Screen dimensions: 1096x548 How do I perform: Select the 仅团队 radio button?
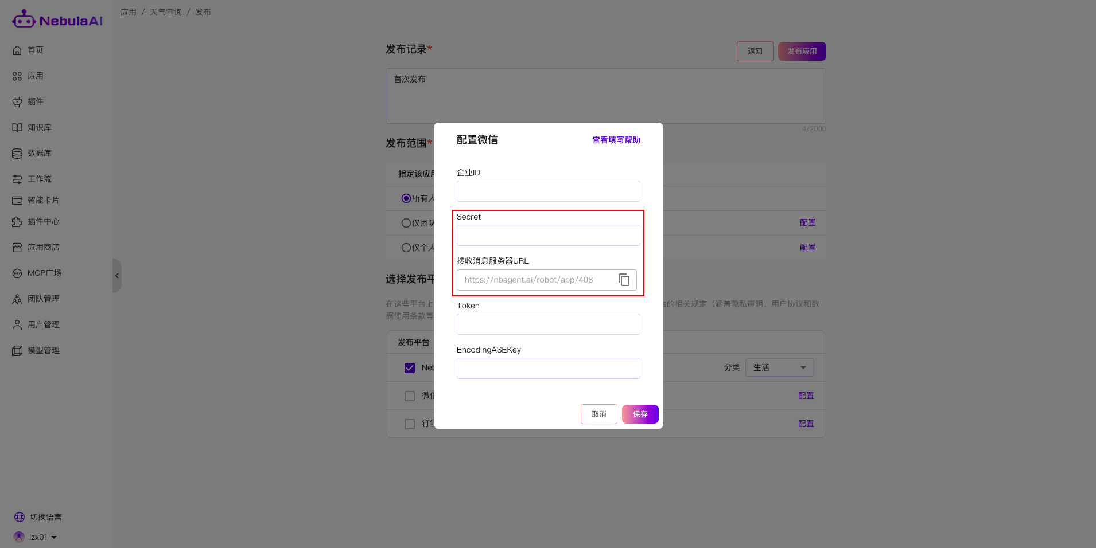[406, 223]
